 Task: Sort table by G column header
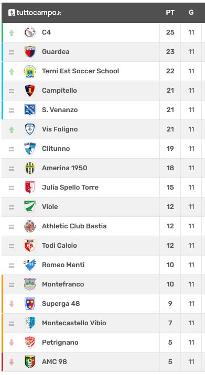191,13
